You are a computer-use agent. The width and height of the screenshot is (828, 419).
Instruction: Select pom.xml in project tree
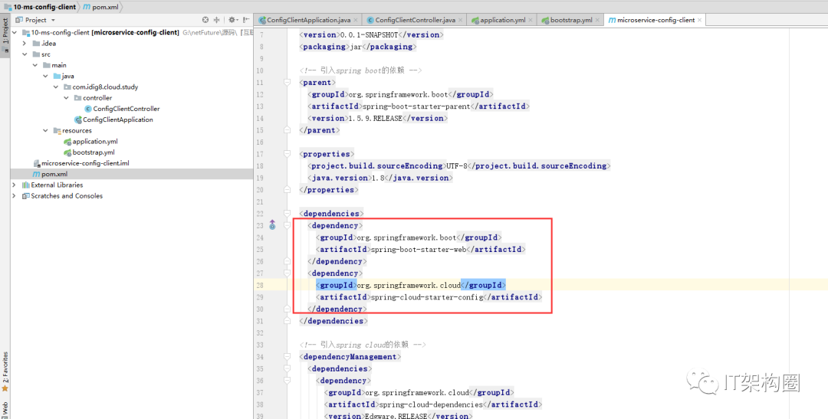point(54,174)
